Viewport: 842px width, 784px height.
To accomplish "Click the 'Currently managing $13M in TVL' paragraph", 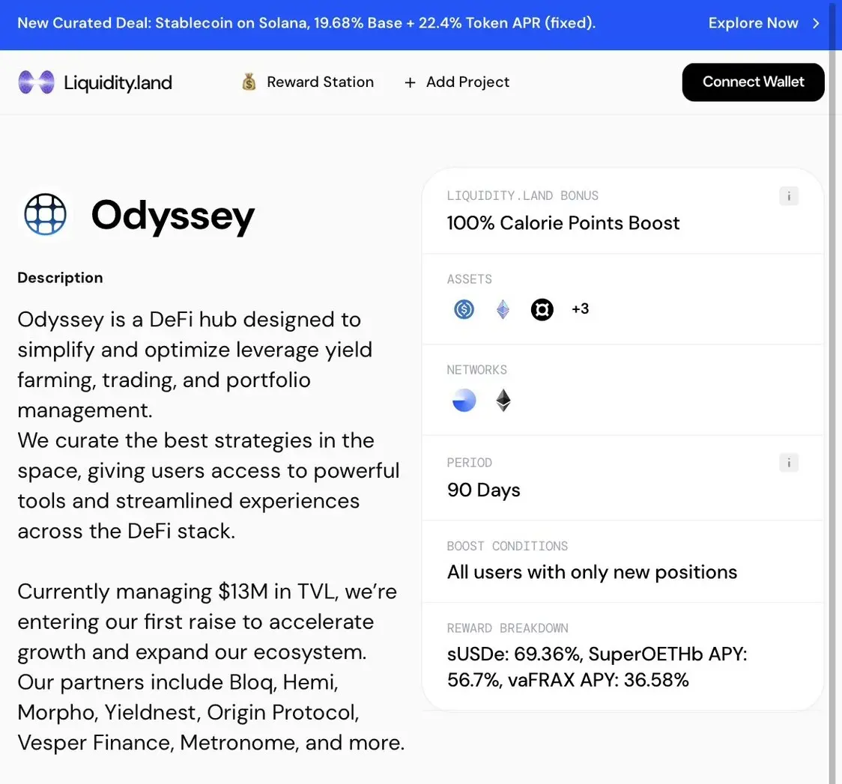I will tap(210, 667).
